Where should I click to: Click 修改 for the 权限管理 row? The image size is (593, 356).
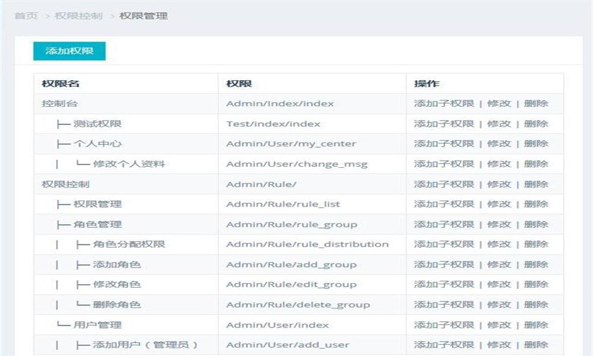coord(499,204)
